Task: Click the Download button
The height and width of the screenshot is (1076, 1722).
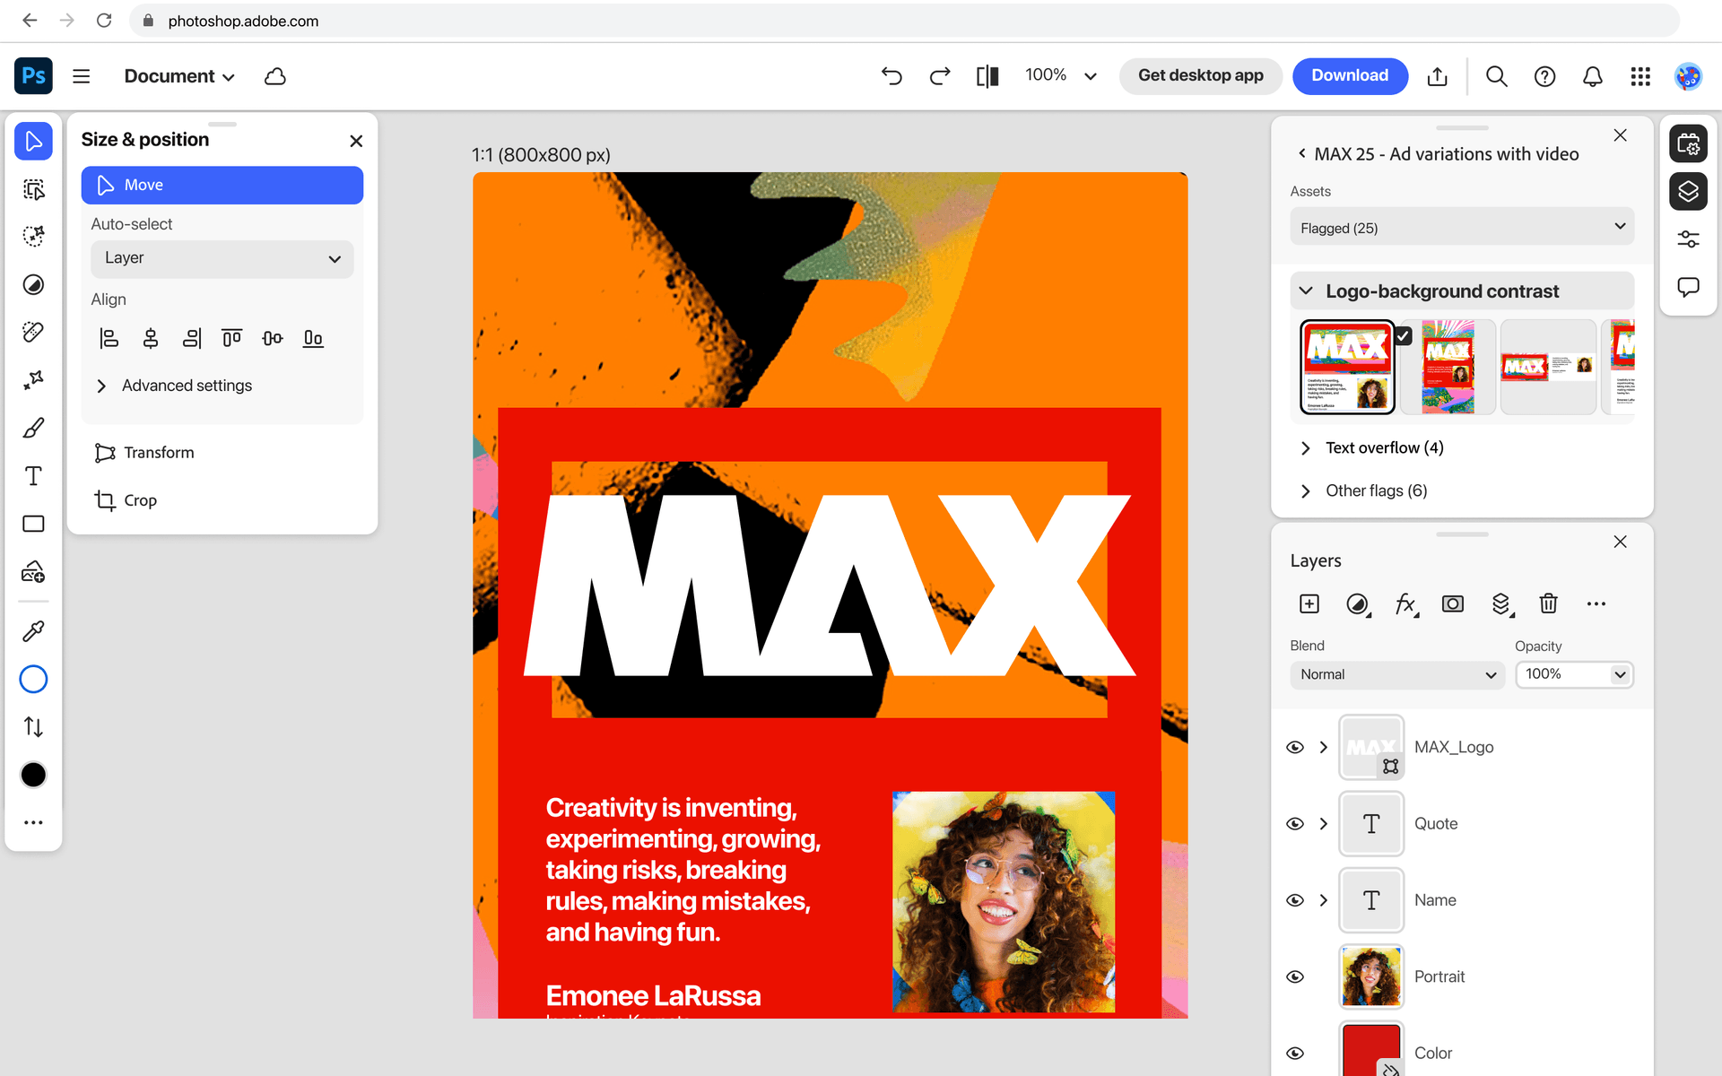Action: (1350, 75)
